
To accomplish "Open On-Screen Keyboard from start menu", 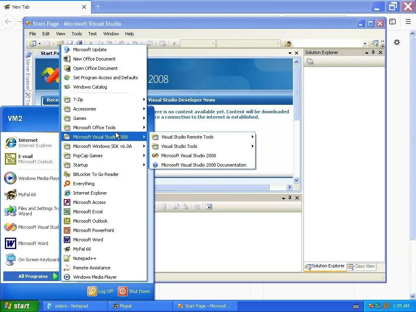I will click(x=31, y=260).
